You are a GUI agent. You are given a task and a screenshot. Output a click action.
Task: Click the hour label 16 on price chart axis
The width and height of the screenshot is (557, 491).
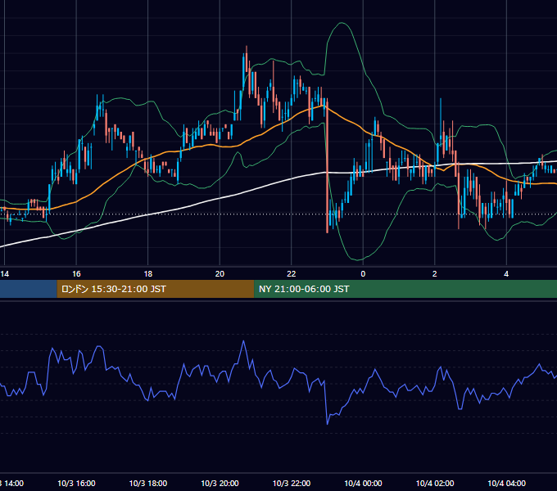coord(76,274)
